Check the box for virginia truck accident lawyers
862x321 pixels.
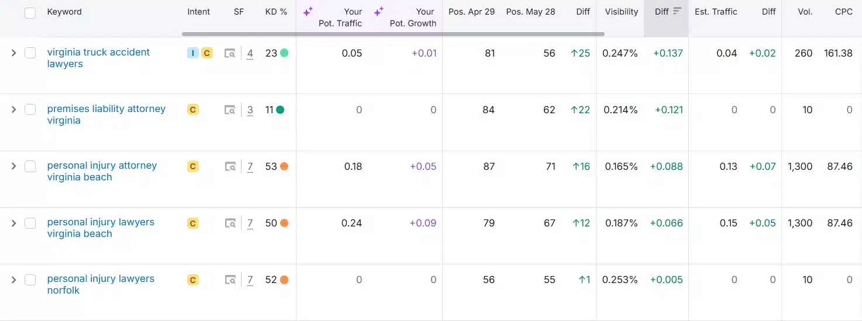coord(30,53)
